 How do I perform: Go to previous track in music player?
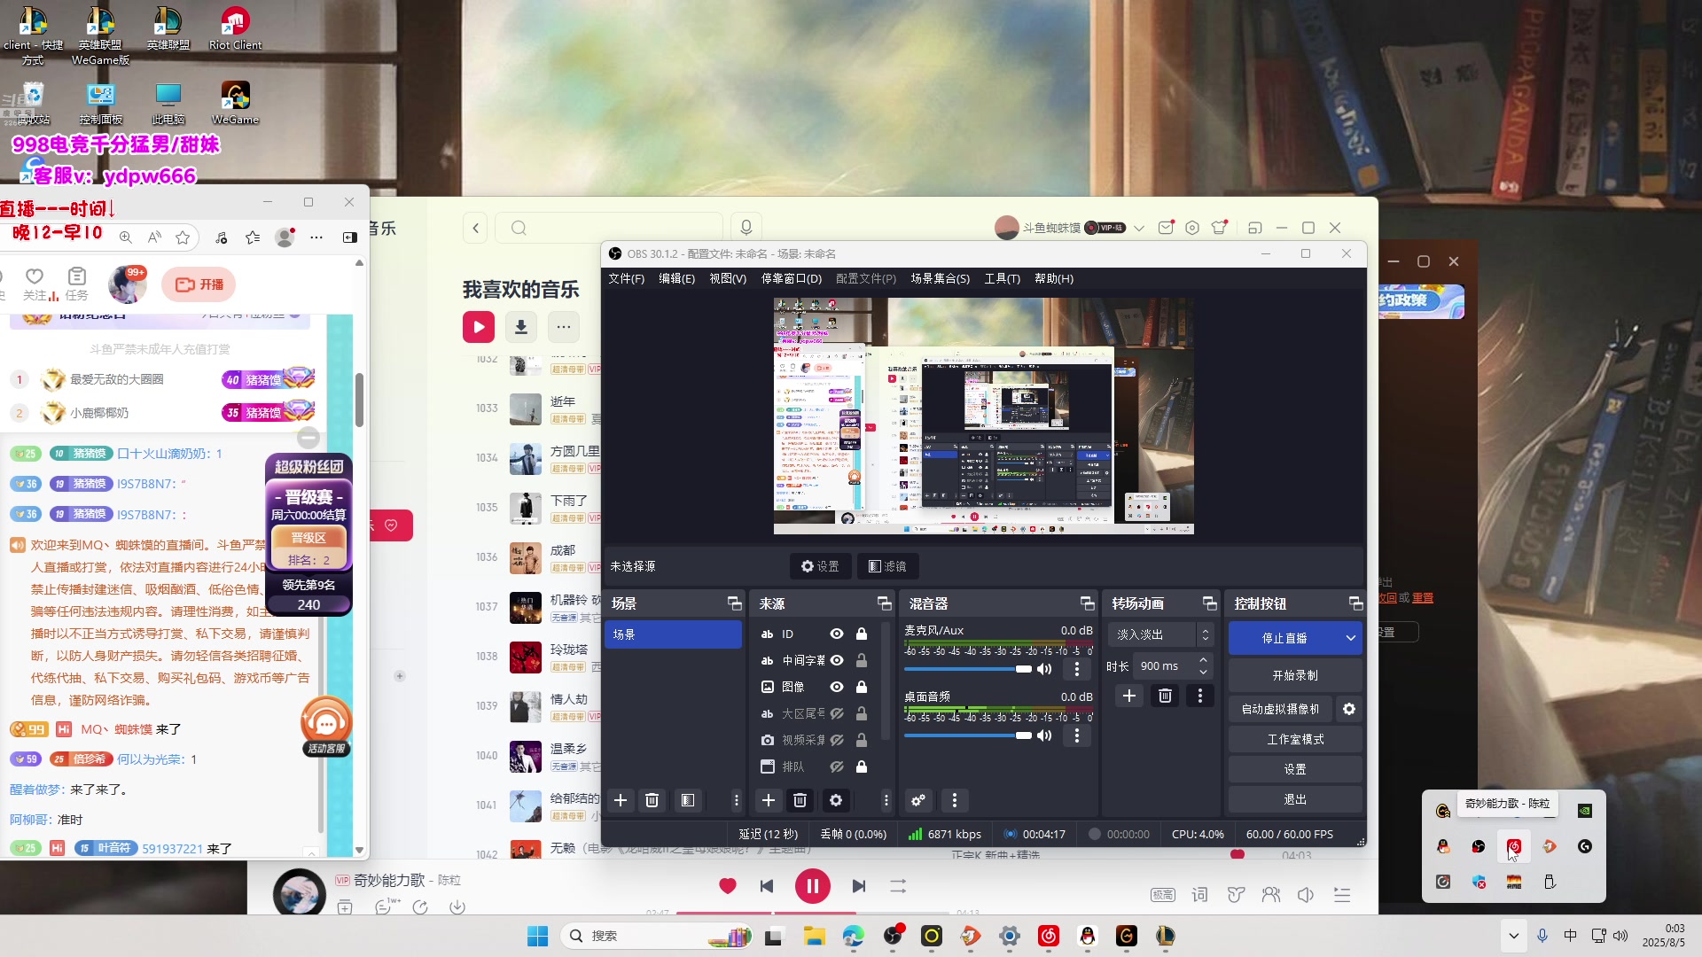tap(767, 886)
